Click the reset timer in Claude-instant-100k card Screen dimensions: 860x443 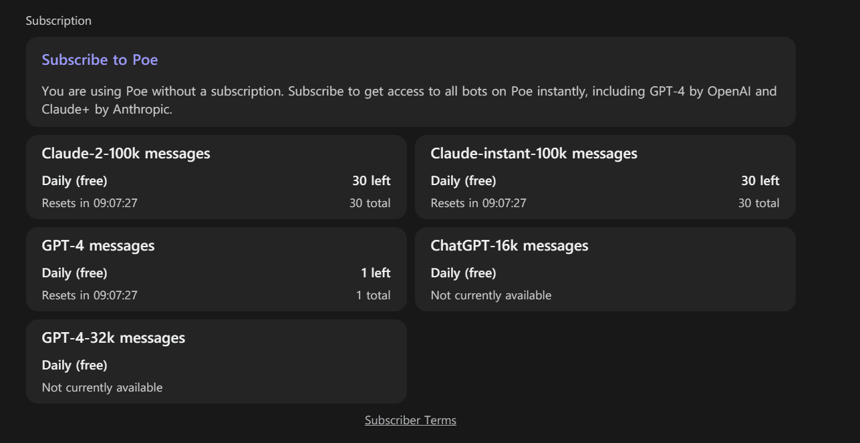pos(478,203)
